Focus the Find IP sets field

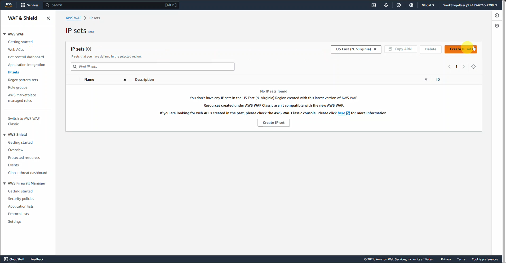[153, 67]
